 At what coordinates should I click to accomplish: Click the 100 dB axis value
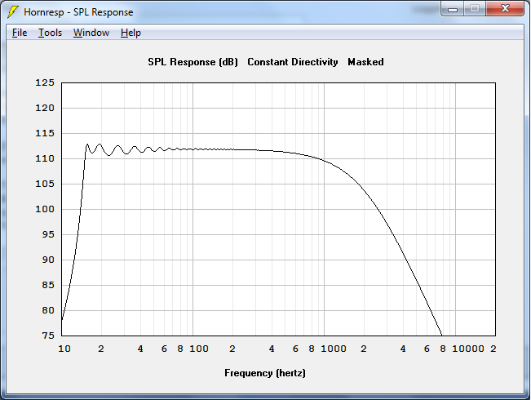pos(45,209)
